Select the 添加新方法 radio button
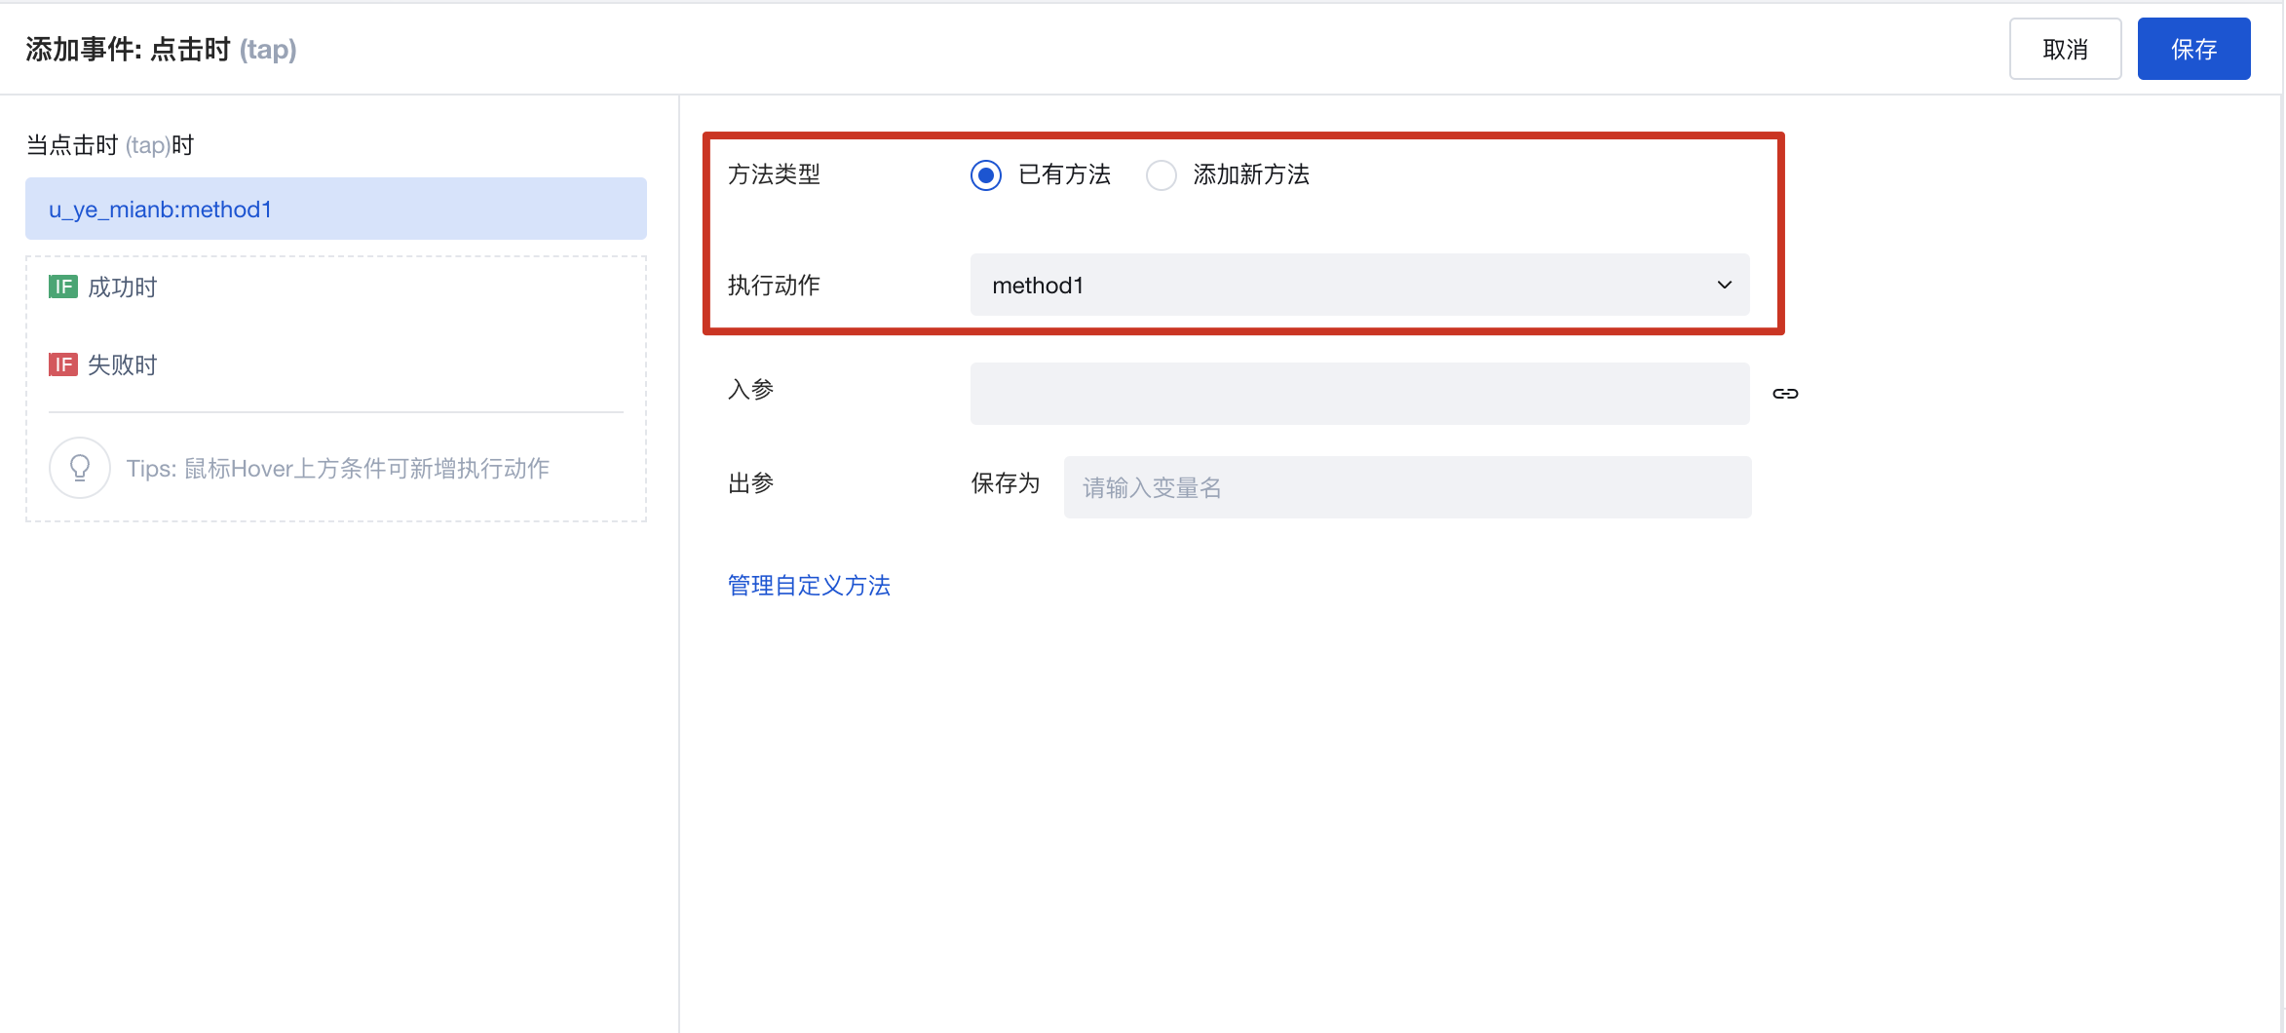 click(x=1162, y=175)
